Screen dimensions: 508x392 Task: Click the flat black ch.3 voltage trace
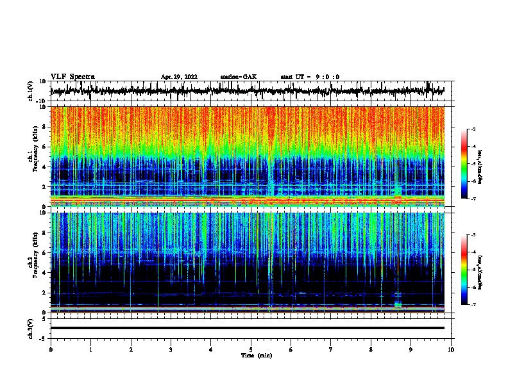(247, 328)
